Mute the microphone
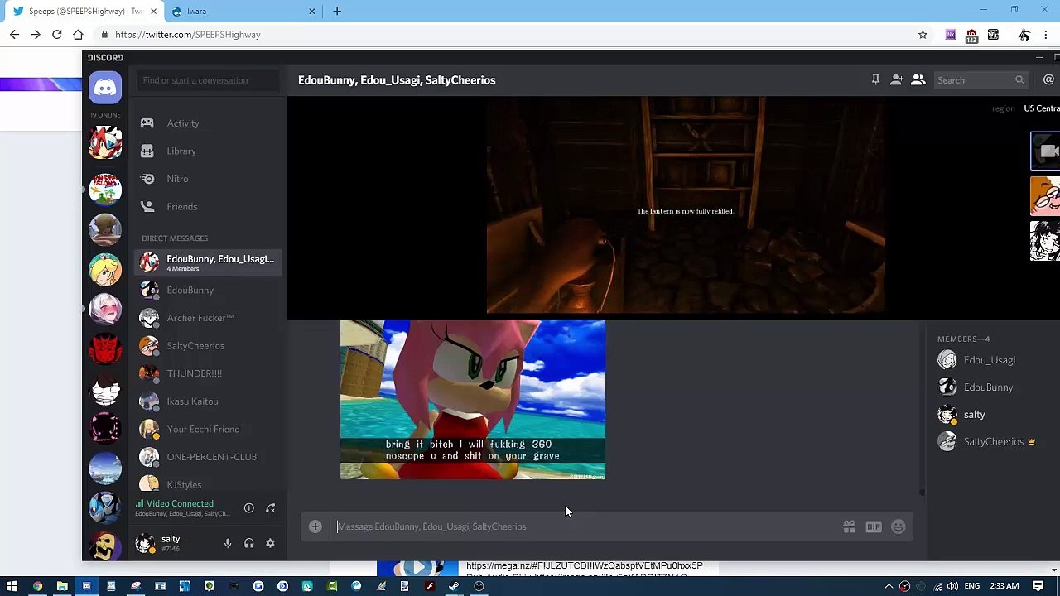This screenshot has width=1060, height=596. pyautogui.click(x=228, y=543)
